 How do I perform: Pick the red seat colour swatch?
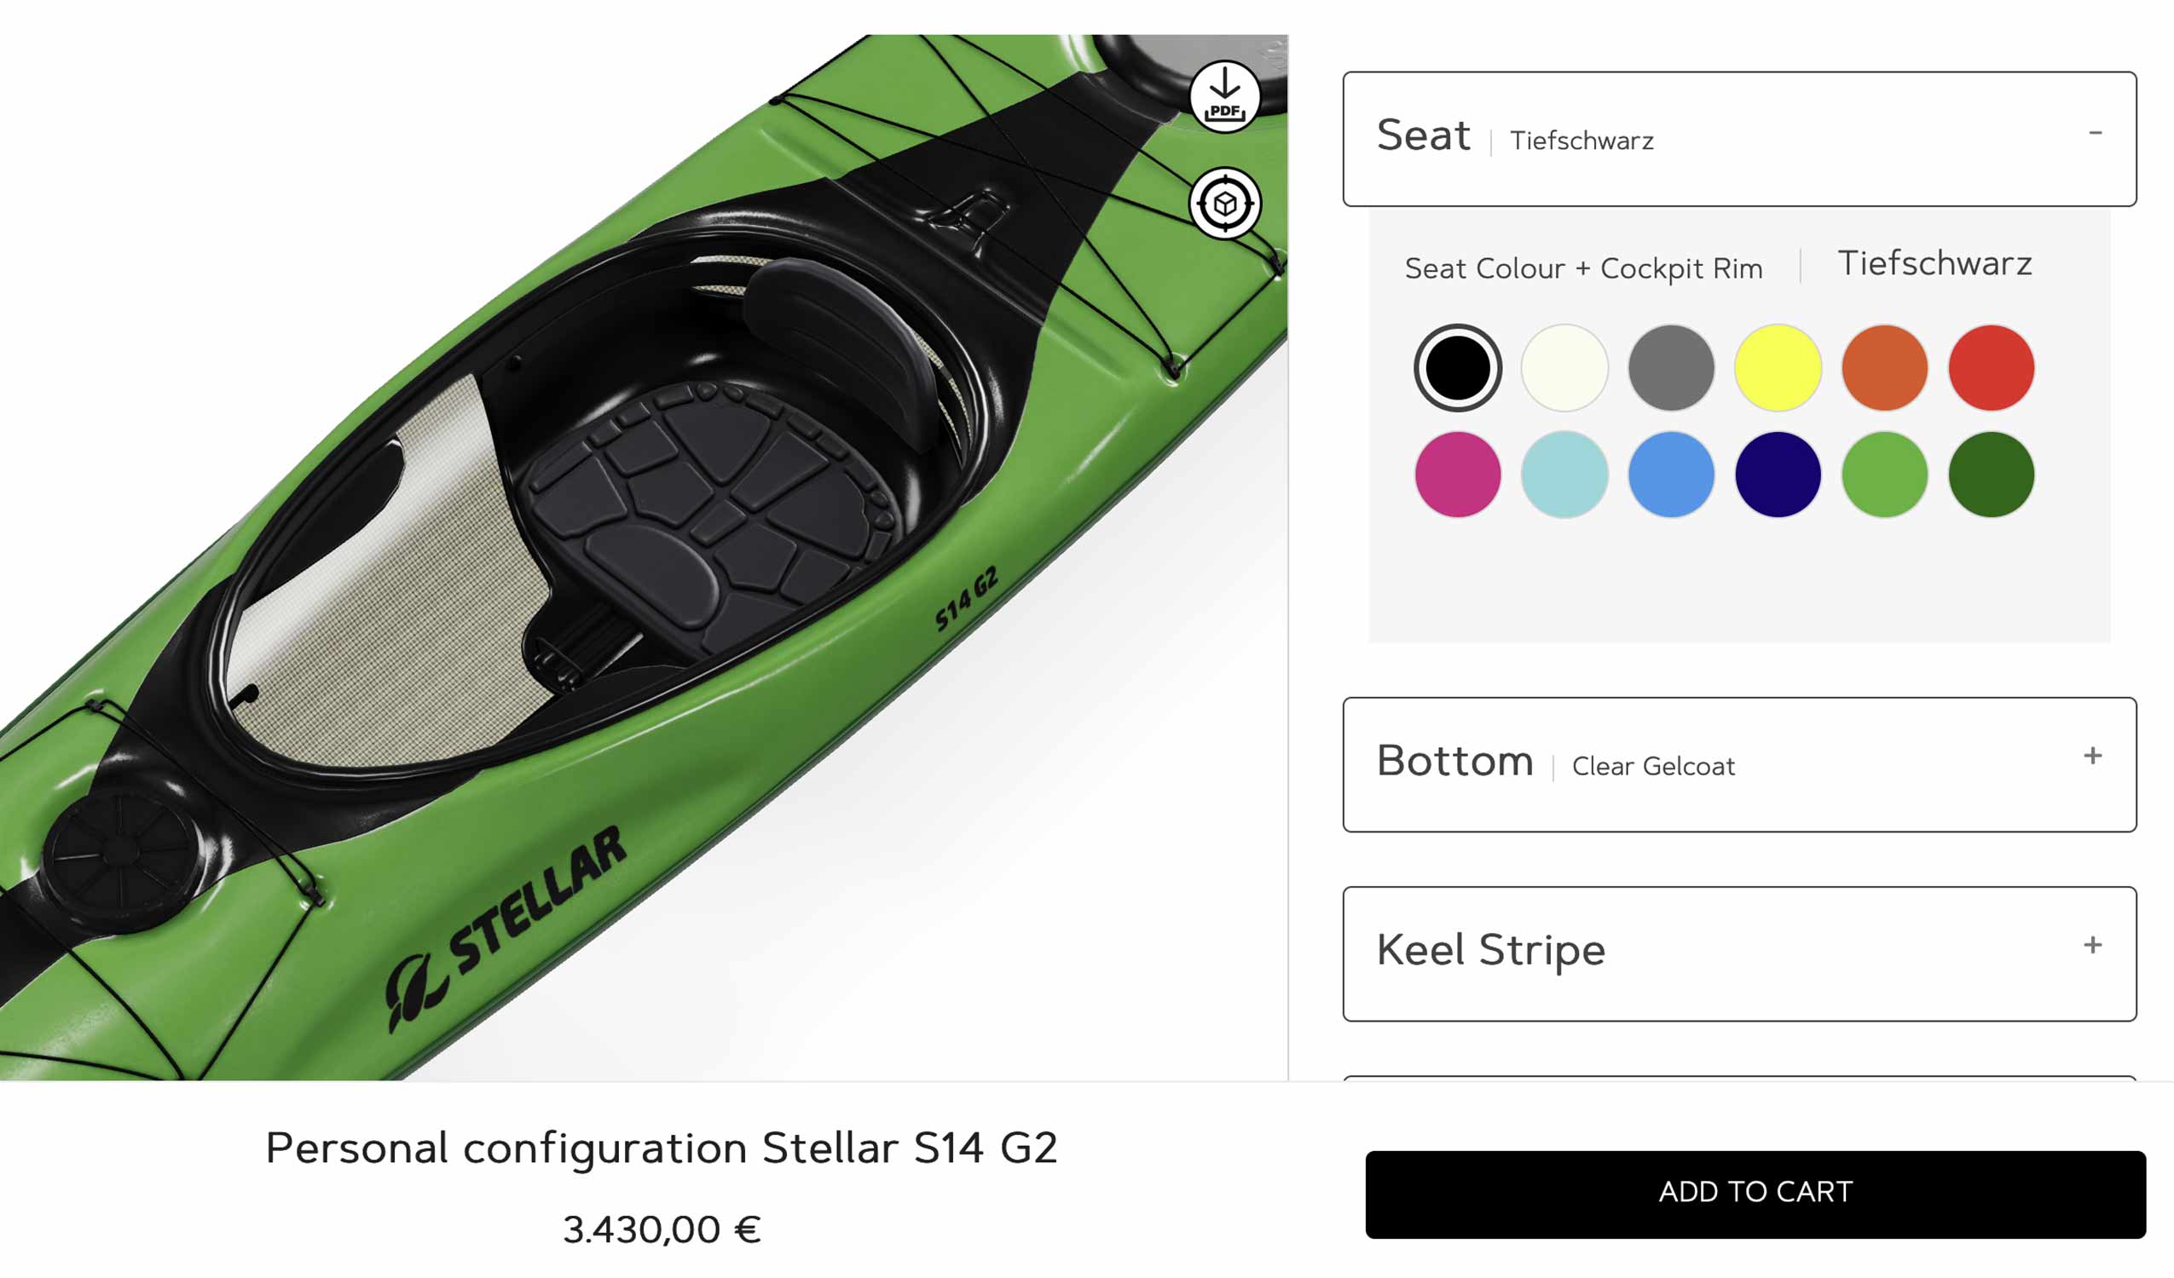point(1992,368)
